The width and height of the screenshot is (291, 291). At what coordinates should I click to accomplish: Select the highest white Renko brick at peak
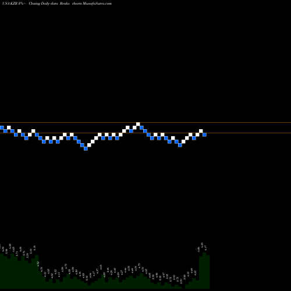[138, 124]
